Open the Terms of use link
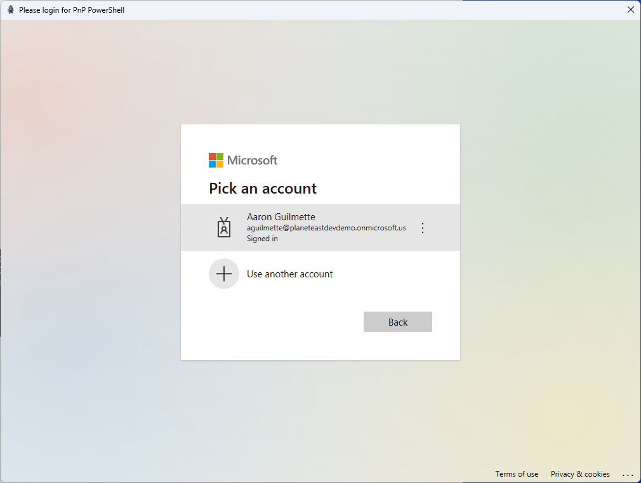Viewport: 641px width, 483px height. pos(517,474)
